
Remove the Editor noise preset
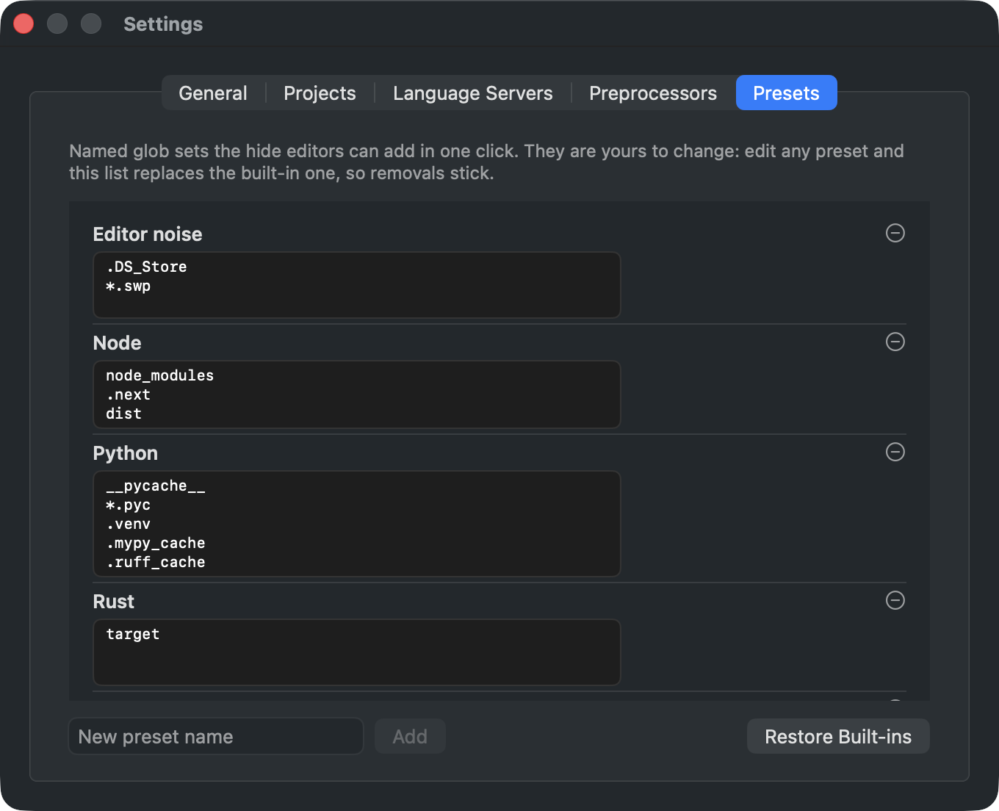[895, 233]
